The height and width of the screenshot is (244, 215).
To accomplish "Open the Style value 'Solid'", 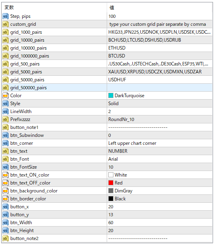I will pyautogui.click(x=113, y=104).
